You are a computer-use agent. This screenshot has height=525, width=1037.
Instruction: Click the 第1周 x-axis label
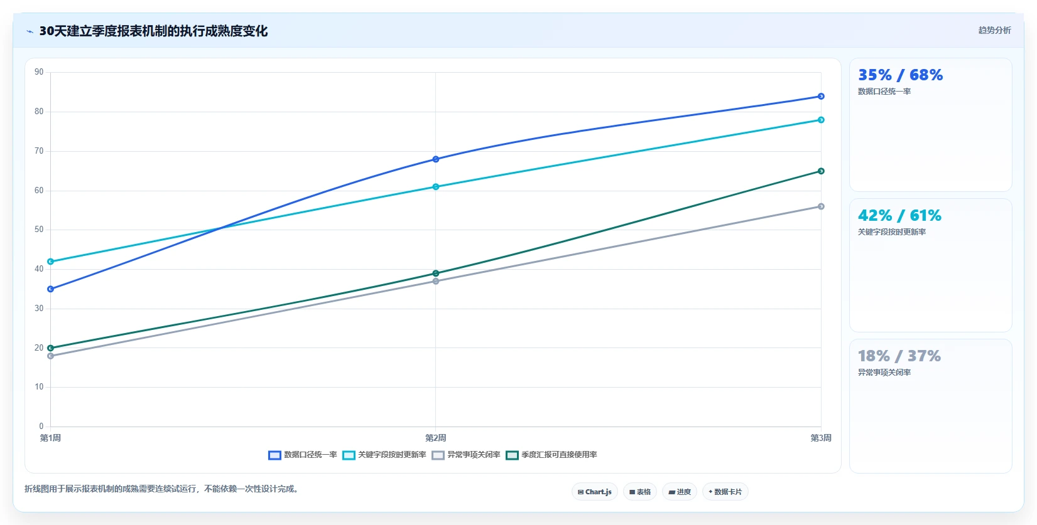point(50,438)
